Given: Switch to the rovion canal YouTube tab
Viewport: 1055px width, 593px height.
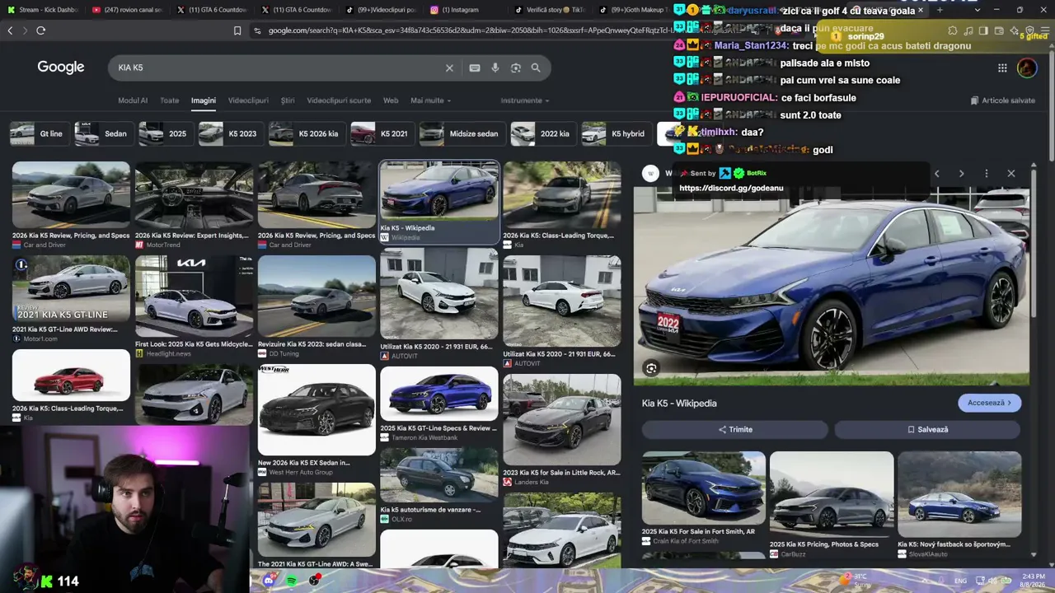Looking at the screenshot, I should [x=126, y=10].
